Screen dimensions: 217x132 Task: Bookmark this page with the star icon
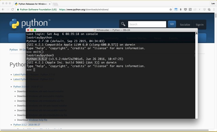click(171, 10)
